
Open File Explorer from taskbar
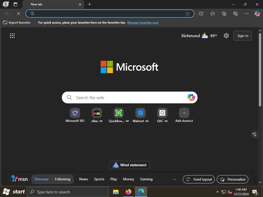point(116,192)
